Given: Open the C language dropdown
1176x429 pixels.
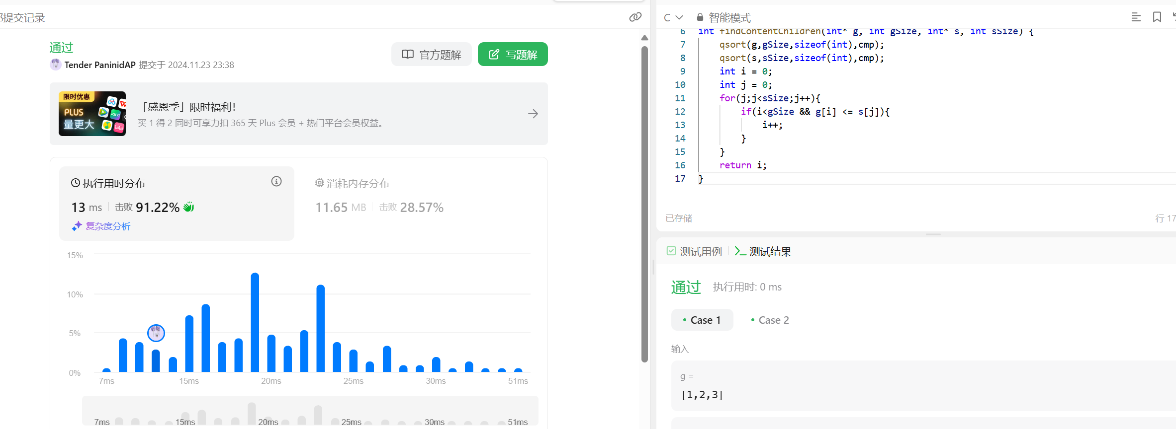Looking at the screenshot, I should [x=673, y=17].
